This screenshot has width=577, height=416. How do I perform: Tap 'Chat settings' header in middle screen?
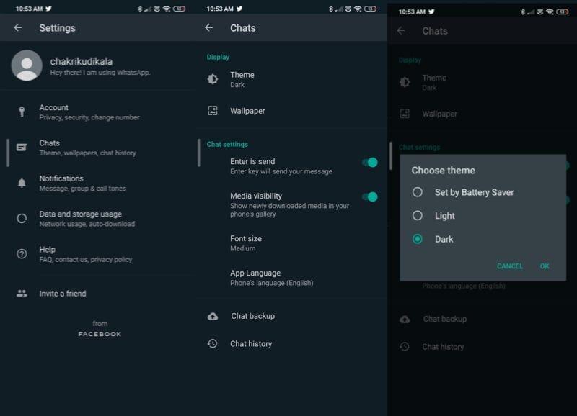coord(227,144)
